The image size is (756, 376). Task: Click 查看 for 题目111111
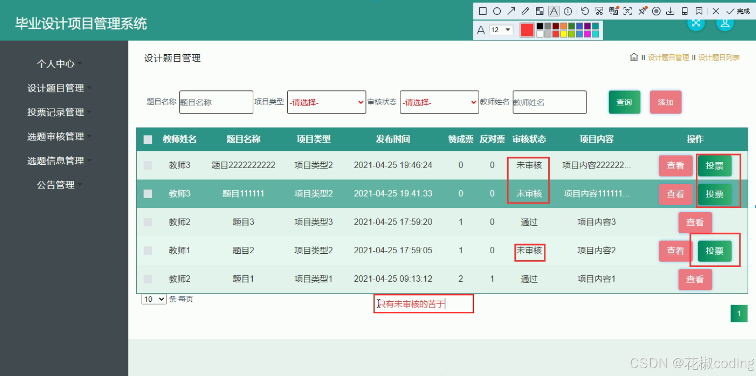(675, 194)
